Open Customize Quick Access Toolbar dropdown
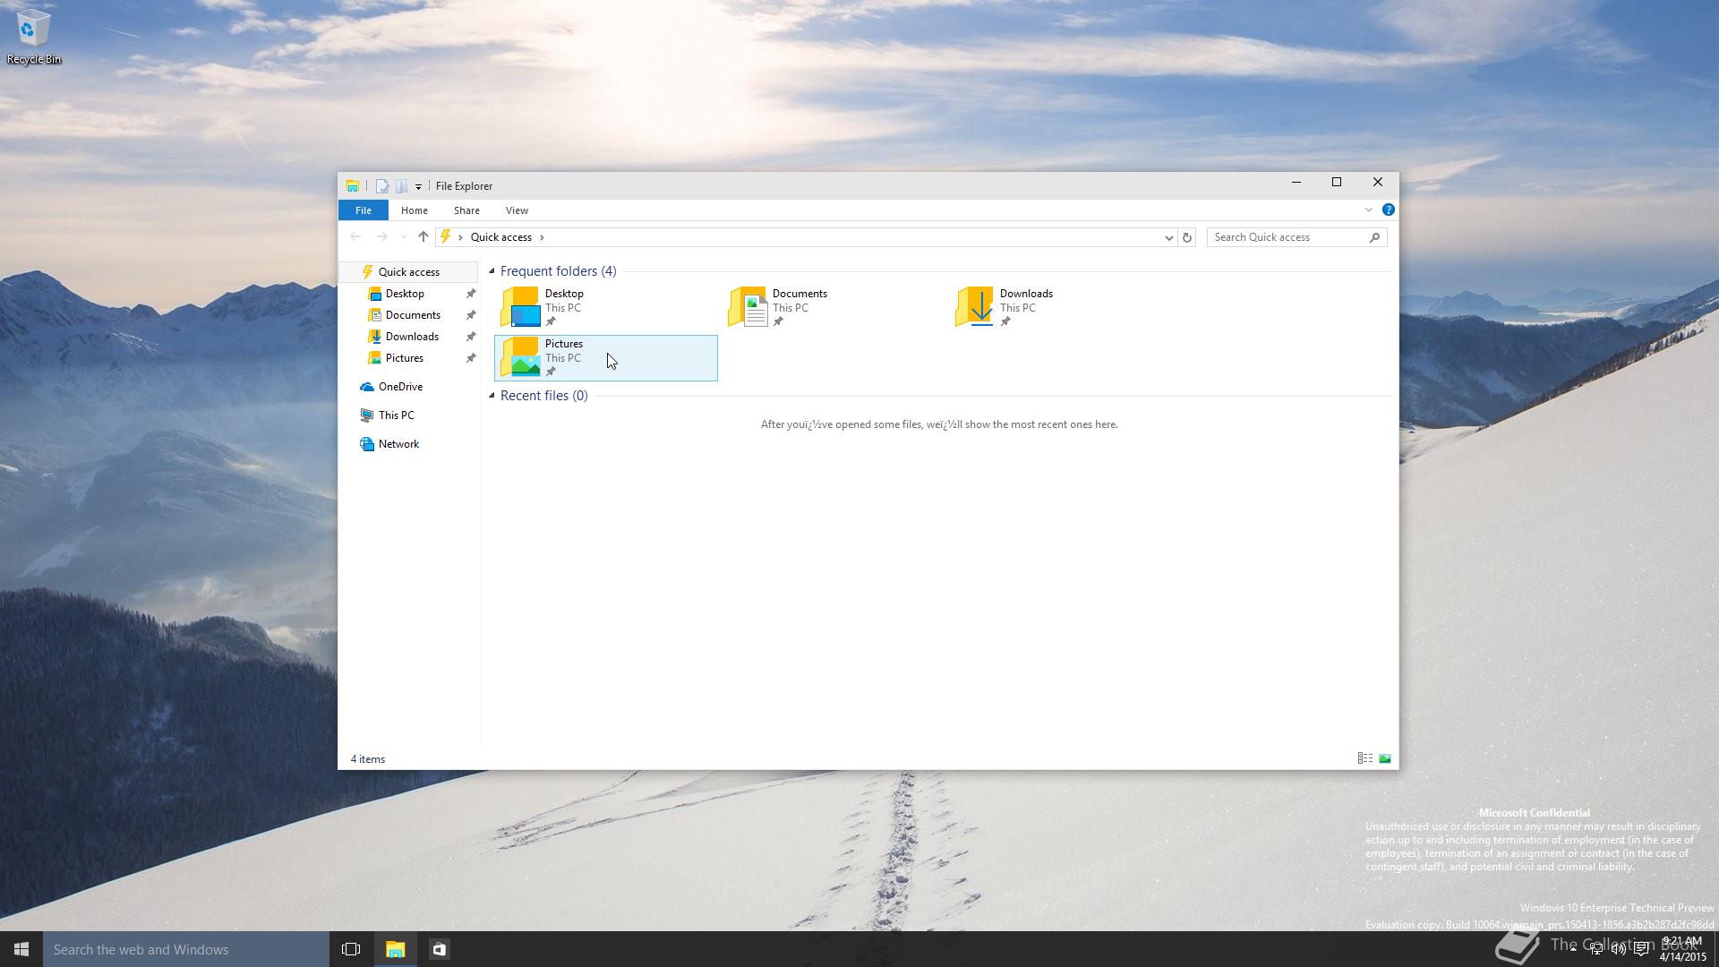The image size is (1719, 967). [x=418, y=186]
